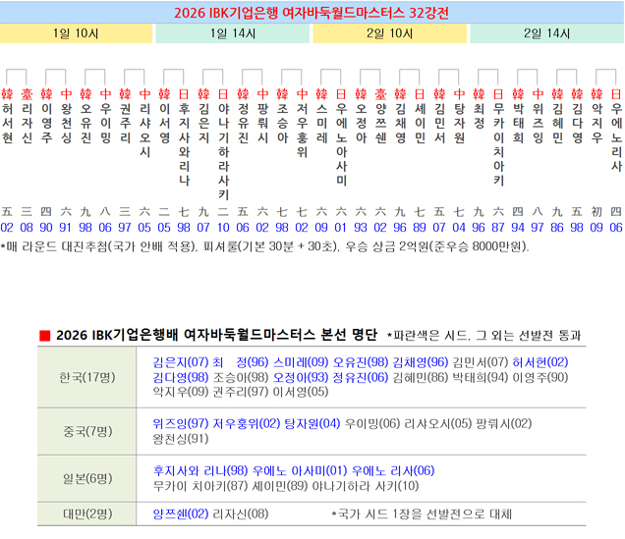Click the vertical bracket name '야나기하라사키'
625x539 pixels.
tap(223, 152)
